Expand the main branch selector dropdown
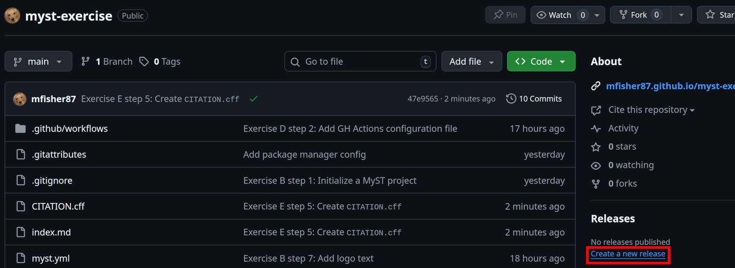 (x=38, y=62)
